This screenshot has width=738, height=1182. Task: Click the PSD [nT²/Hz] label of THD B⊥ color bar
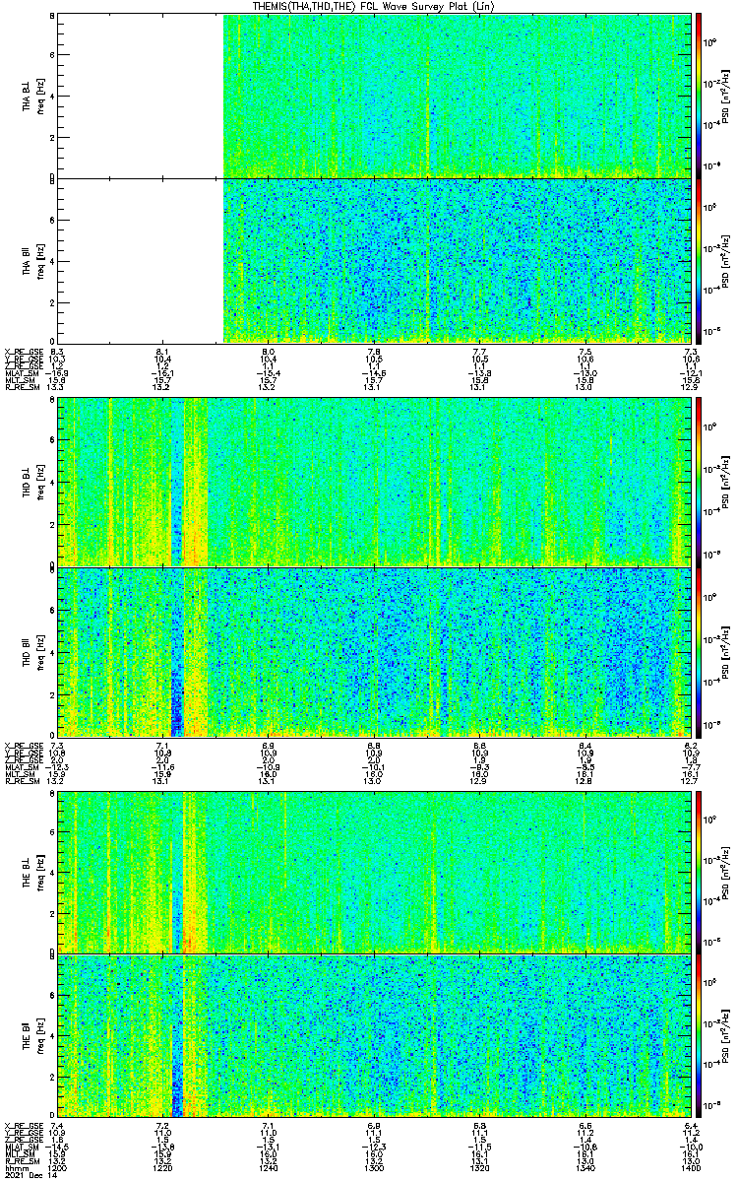pyautogui.click(x=725, y=482)
